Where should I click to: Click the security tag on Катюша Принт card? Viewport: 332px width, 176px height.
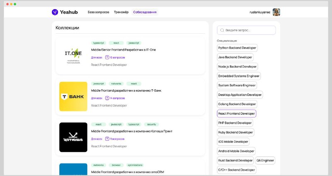click(151, 125)
